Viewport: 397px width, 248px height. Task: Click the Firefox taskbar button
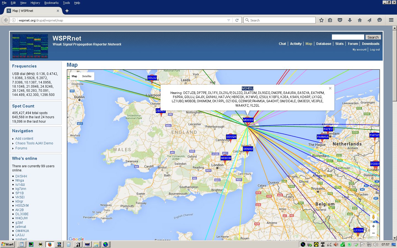click(x=50, y=244)
